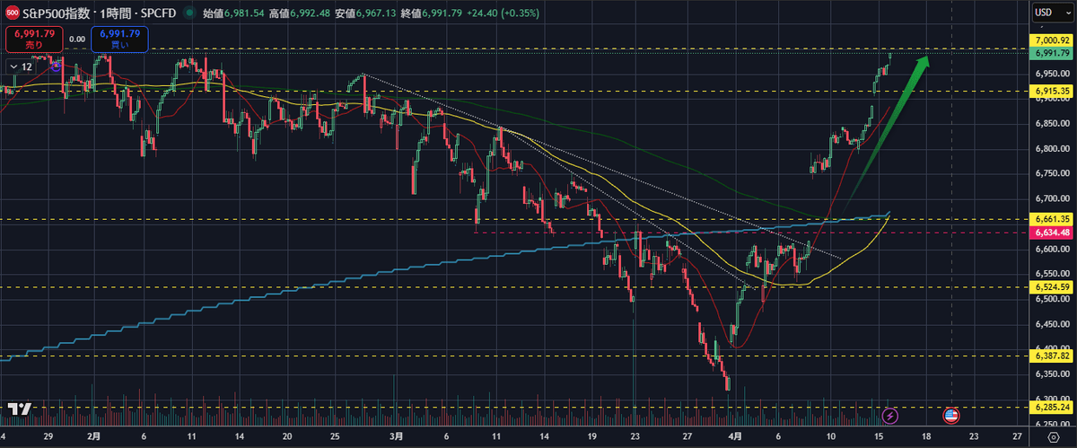Click the green 6,991.79 current price label
The image size is (1077, 448).
[1052, 53]
